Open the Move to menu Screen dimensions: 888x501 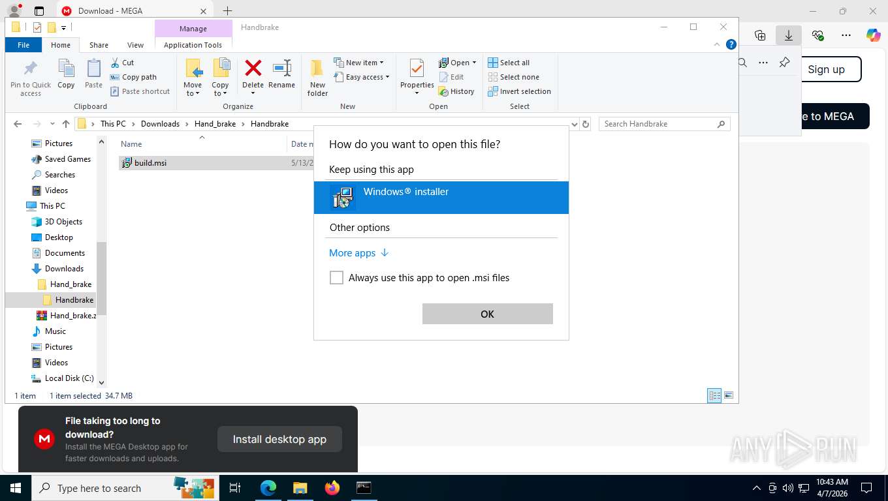coord(193,77)
